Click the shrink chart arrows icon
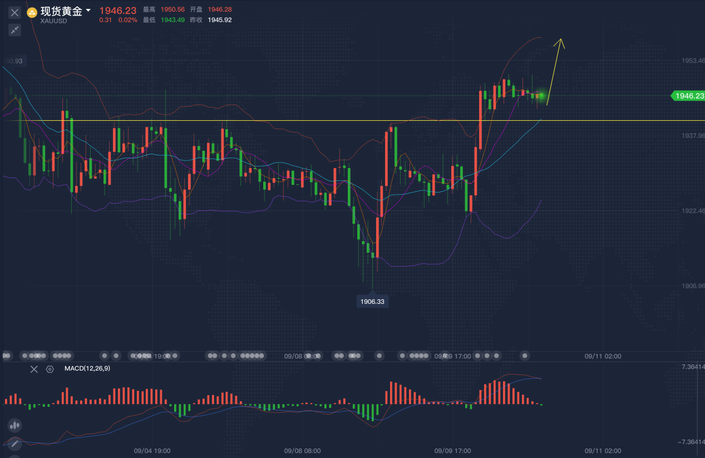The height and width of the screenshot is (458, 705). tap(15, 29)
